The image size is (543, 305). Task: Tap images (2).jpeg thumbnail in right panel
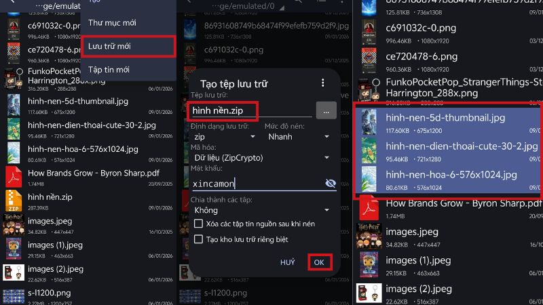[369, 293]
